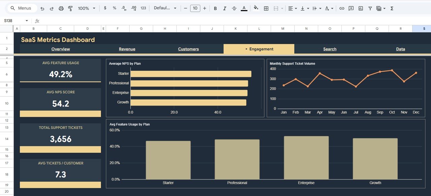Create a filter
This screenshot has height=196, width=431.
click(x=370, y=8)
